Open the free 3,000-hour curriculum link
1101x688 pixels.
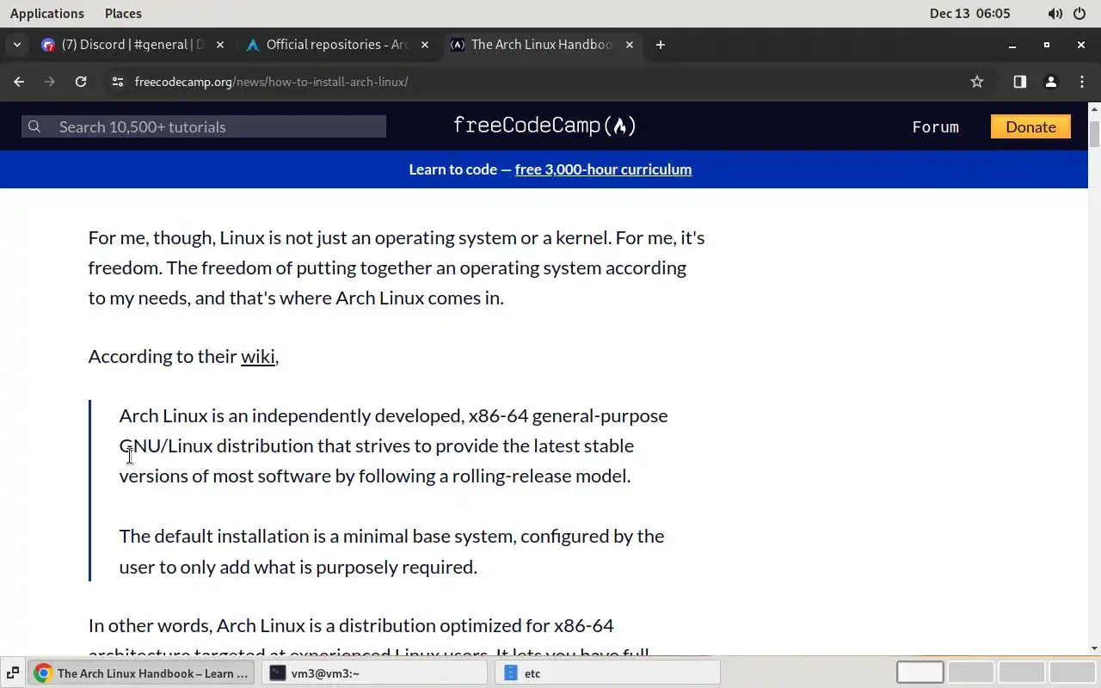[x=603, y=169]
